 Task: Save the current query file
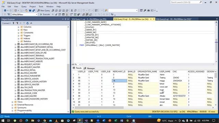[x=30, y=11]
